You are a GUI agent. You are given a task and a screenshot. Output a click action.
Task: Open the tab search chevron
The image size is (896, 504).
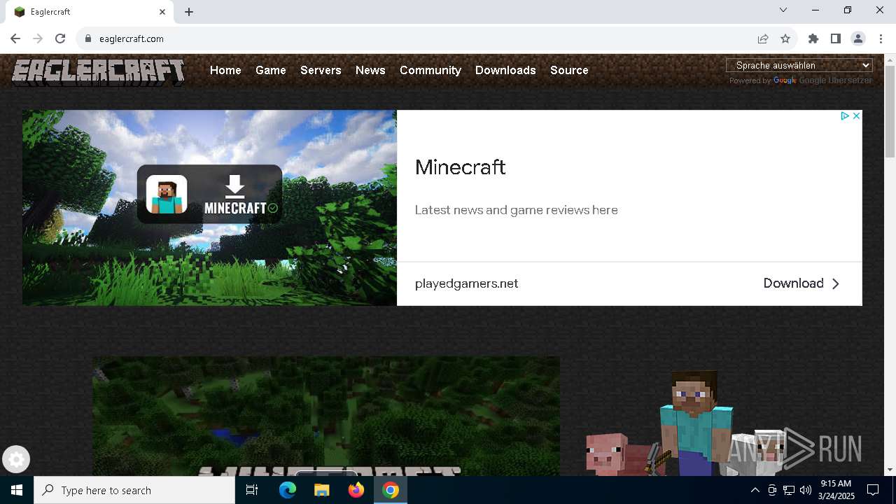(783, 10)
